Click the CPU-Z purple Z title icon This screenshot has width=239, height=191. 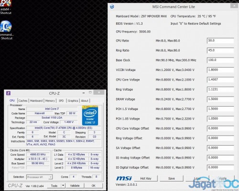click(x=8, y=93)
